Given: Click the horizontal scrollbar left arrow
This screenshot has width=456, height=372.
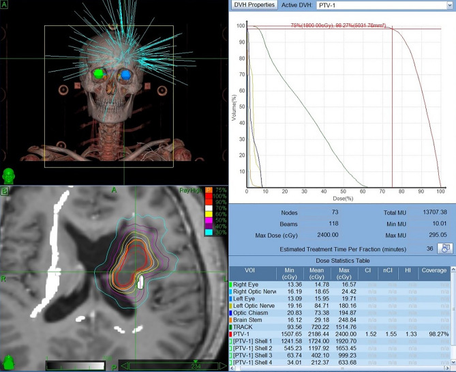Looking at the screenshot, I should point(232,369).
